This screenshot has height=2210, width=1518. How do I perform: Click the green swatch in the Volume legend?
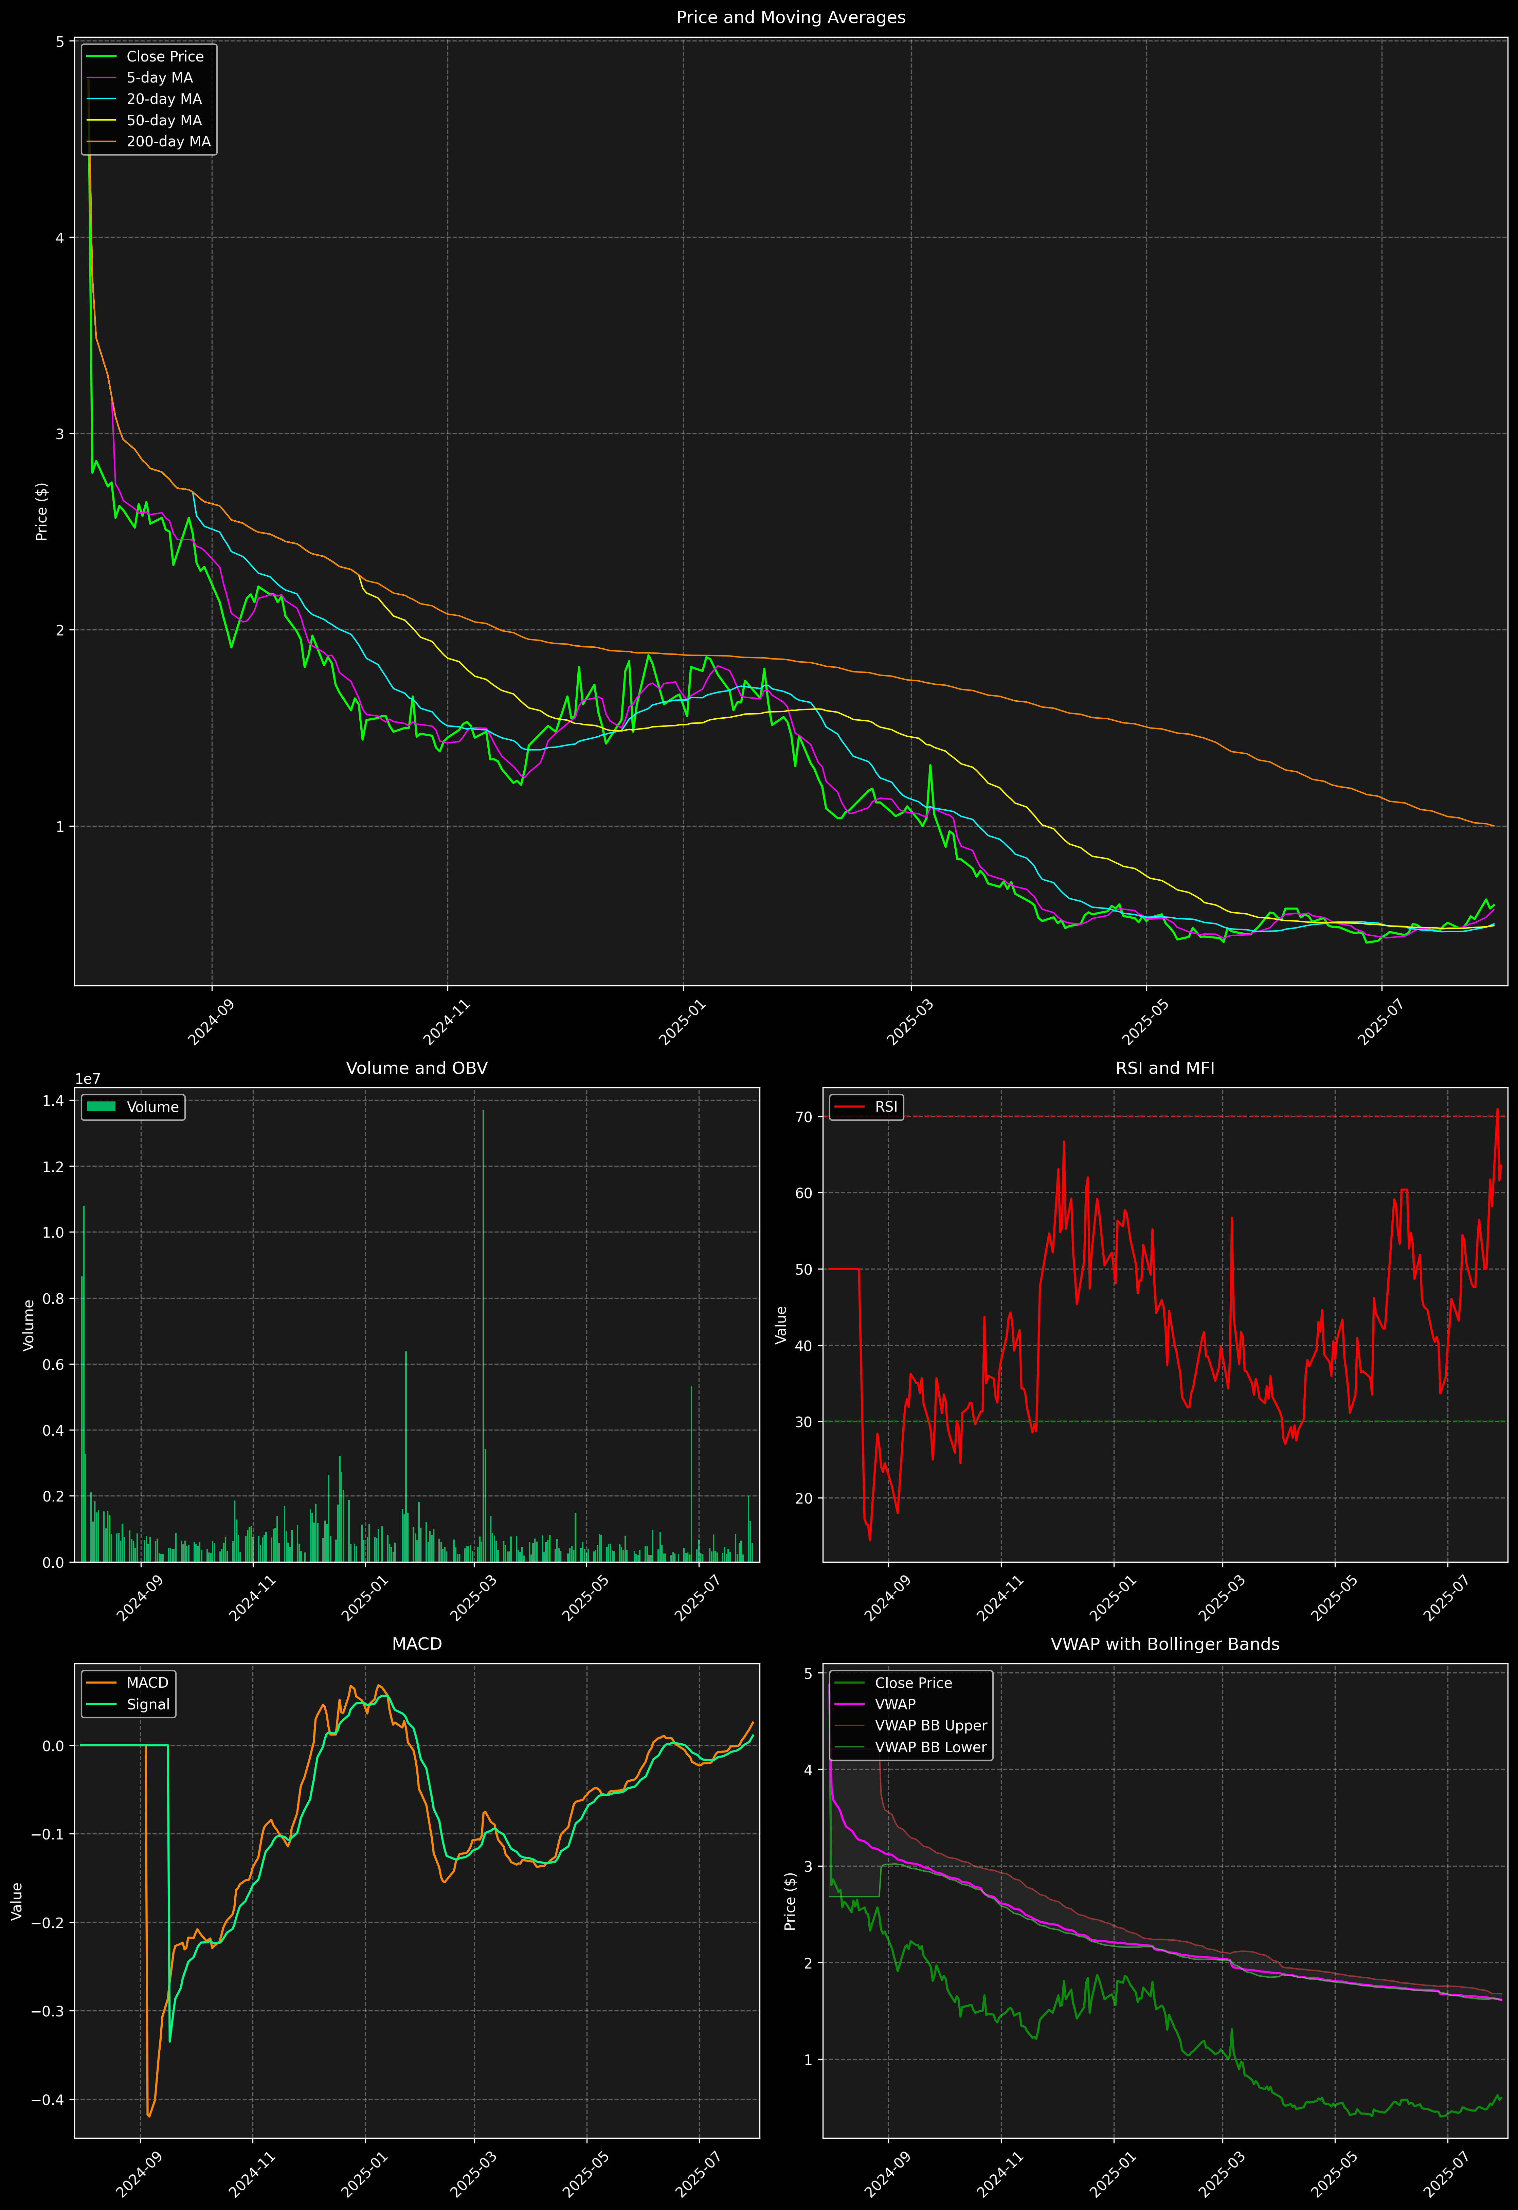(x=101, y=1107)
